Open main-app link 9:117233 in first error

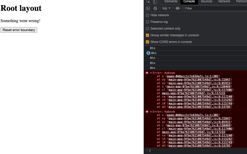point(193,93)
